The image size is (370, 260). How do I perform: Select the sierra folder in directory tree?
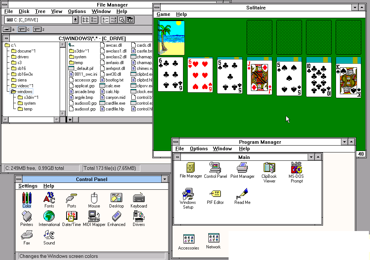[x=19, y=80]
